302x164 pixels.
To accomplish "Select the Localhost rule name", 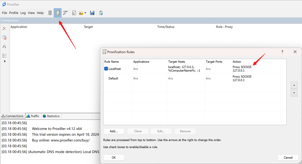I will click(115, 69).
